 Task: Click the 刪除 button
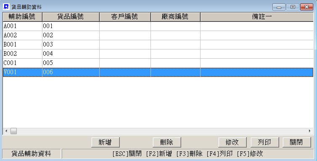pos(167,142)
